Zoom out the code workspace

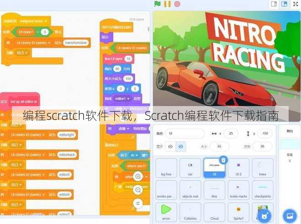pos(138,190)
